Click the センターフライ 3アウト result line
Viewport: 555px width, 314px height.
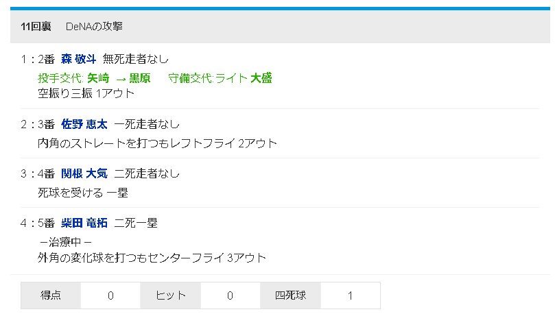[x=152, y=258]
